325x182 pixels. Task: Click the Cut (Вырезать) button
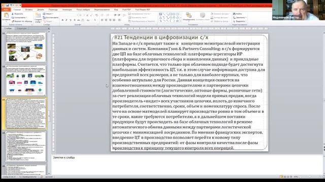(17, 14)
